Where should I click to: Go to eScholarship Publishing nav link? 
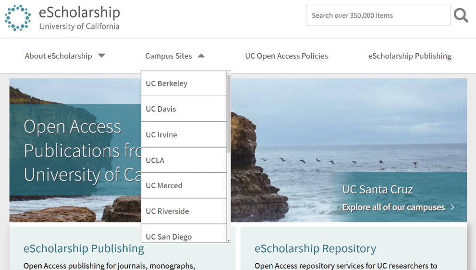(x=410, y=56)
